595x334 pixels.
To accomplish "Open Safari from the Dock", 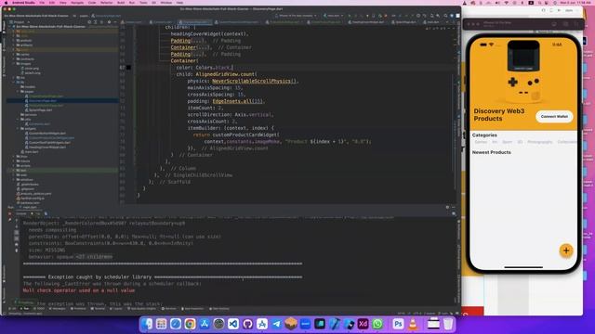I will point(176,324).
